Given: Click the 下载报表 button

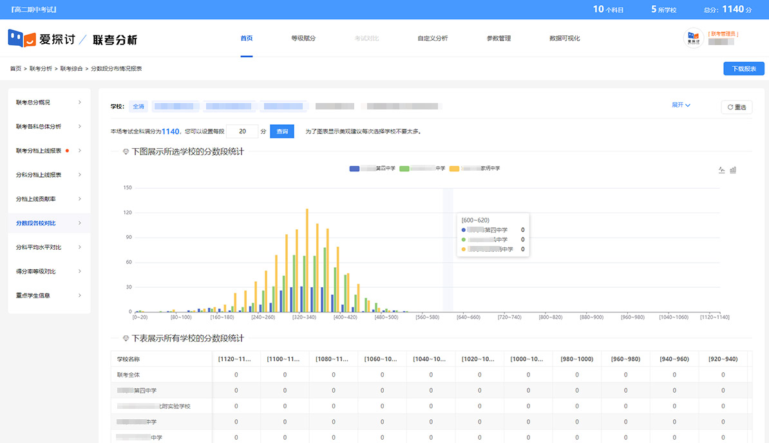Looking at the screenshot, I should [x=743, y=68].
